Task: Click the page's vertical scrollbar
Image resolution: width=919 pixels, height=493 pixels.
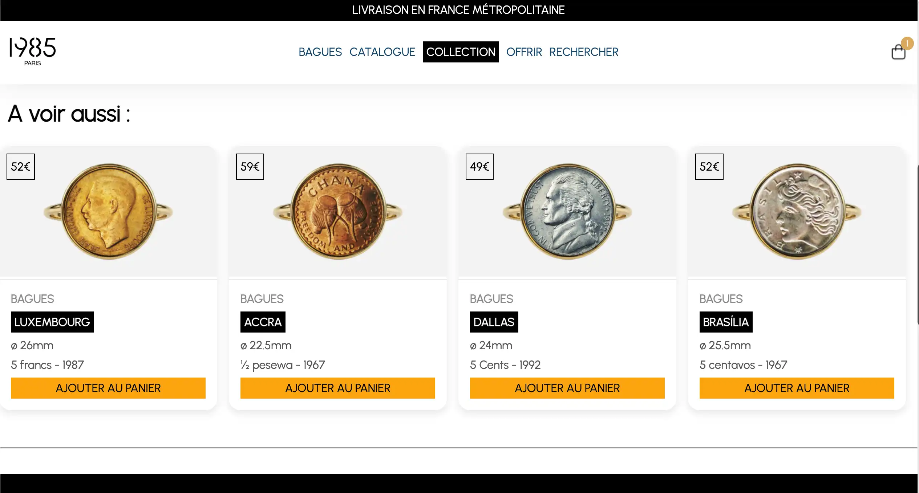Action: [x=918, y=243]
